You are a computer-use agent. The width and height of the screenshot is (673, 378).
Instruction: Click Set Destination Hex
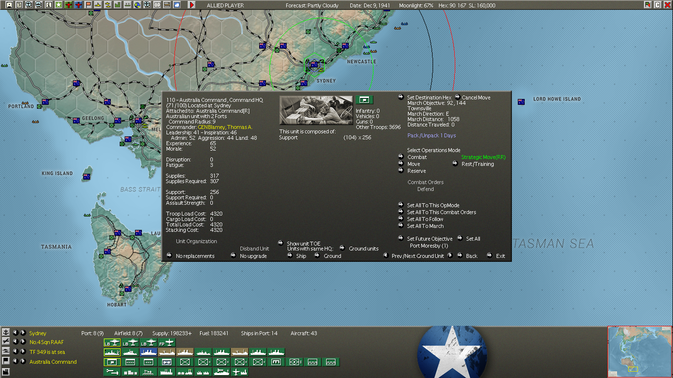tap(429, 97)
